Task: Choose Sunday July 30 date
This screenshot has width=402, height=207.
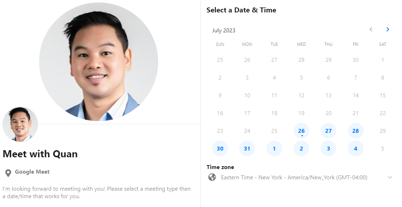Action: 220,148
